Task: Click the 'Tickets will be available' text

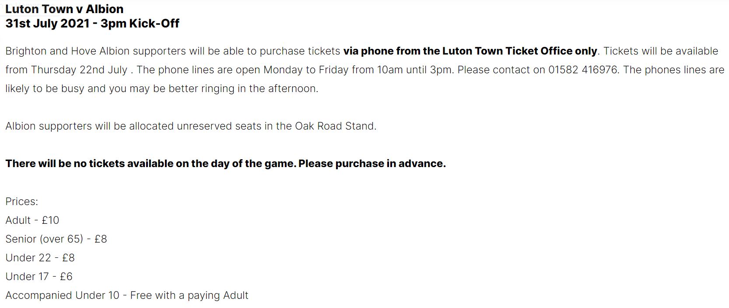Action: point(661,51)
